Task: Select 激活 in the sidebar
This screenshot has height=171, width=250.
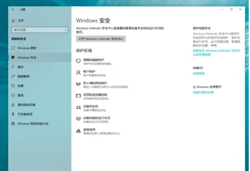Action: tap(20, 95)
